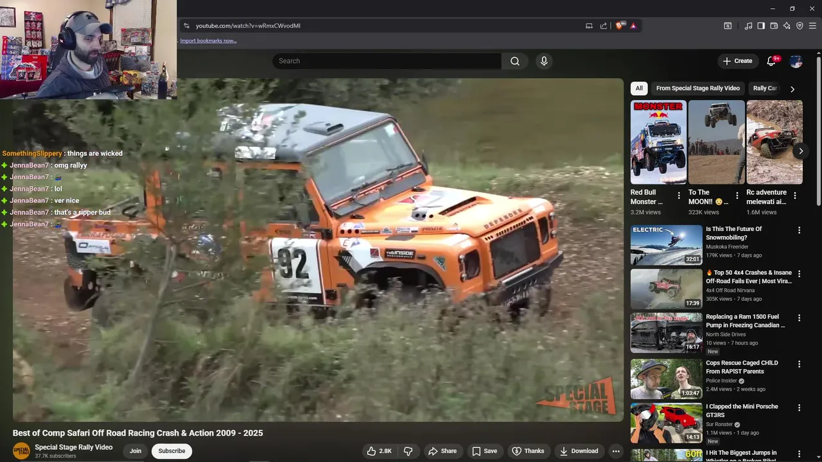822x462 pixels.
Task: Open more actions three-dot button under video
Action: (x=616, y=451)
